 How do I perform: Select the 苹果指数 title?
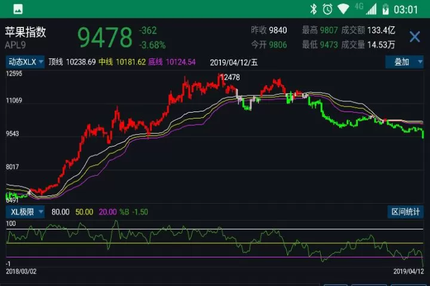(26, 32)
